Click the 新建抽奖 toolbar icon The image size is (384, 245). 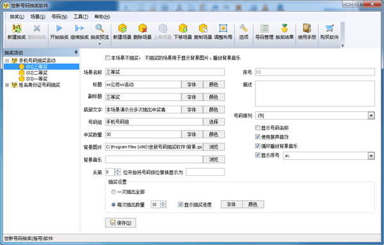[x=17, y=28]
